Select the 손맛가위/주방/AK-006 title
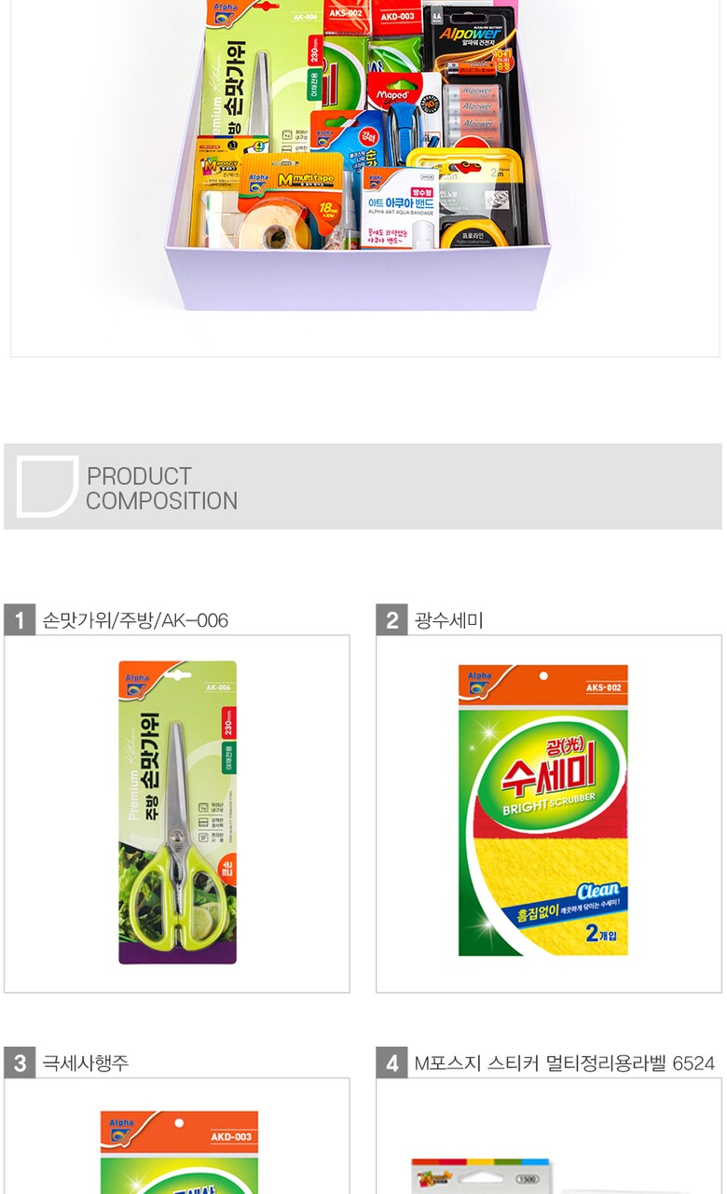The height and width of the screenshot is (1194, 727). 135,620
